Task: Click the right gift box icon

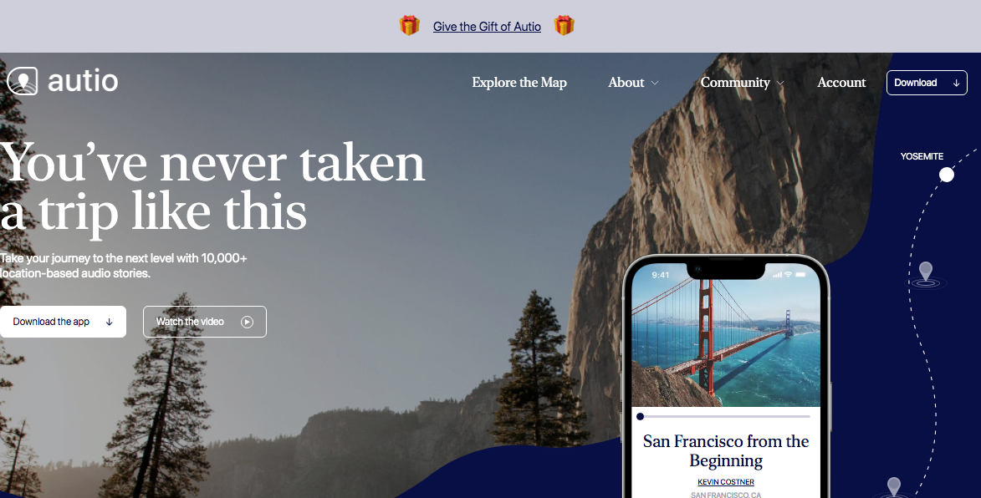Action: (x=564, y=26)
